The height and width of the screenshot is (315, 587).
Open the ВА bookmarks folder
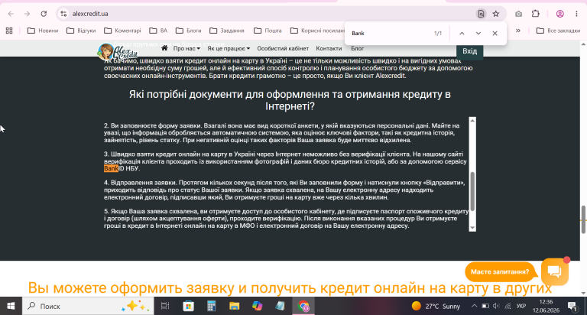tap(158, 31)
